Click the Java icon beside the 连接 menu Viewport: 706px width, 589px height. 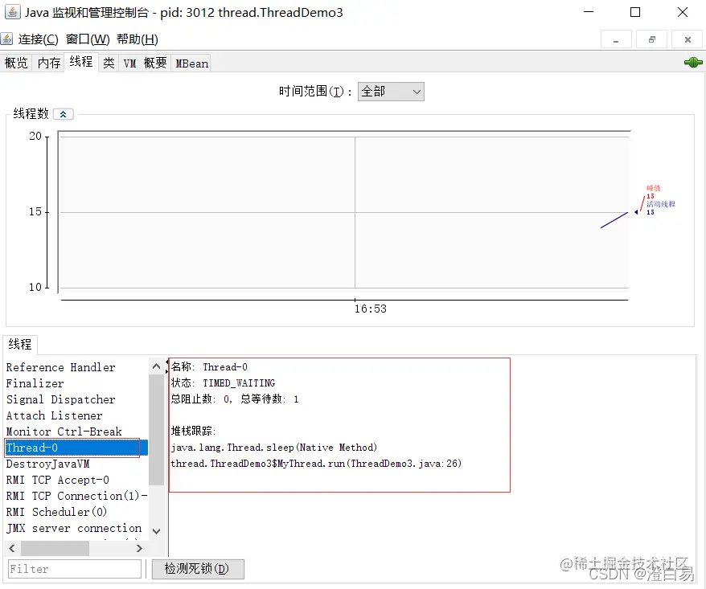coord(6,39)
